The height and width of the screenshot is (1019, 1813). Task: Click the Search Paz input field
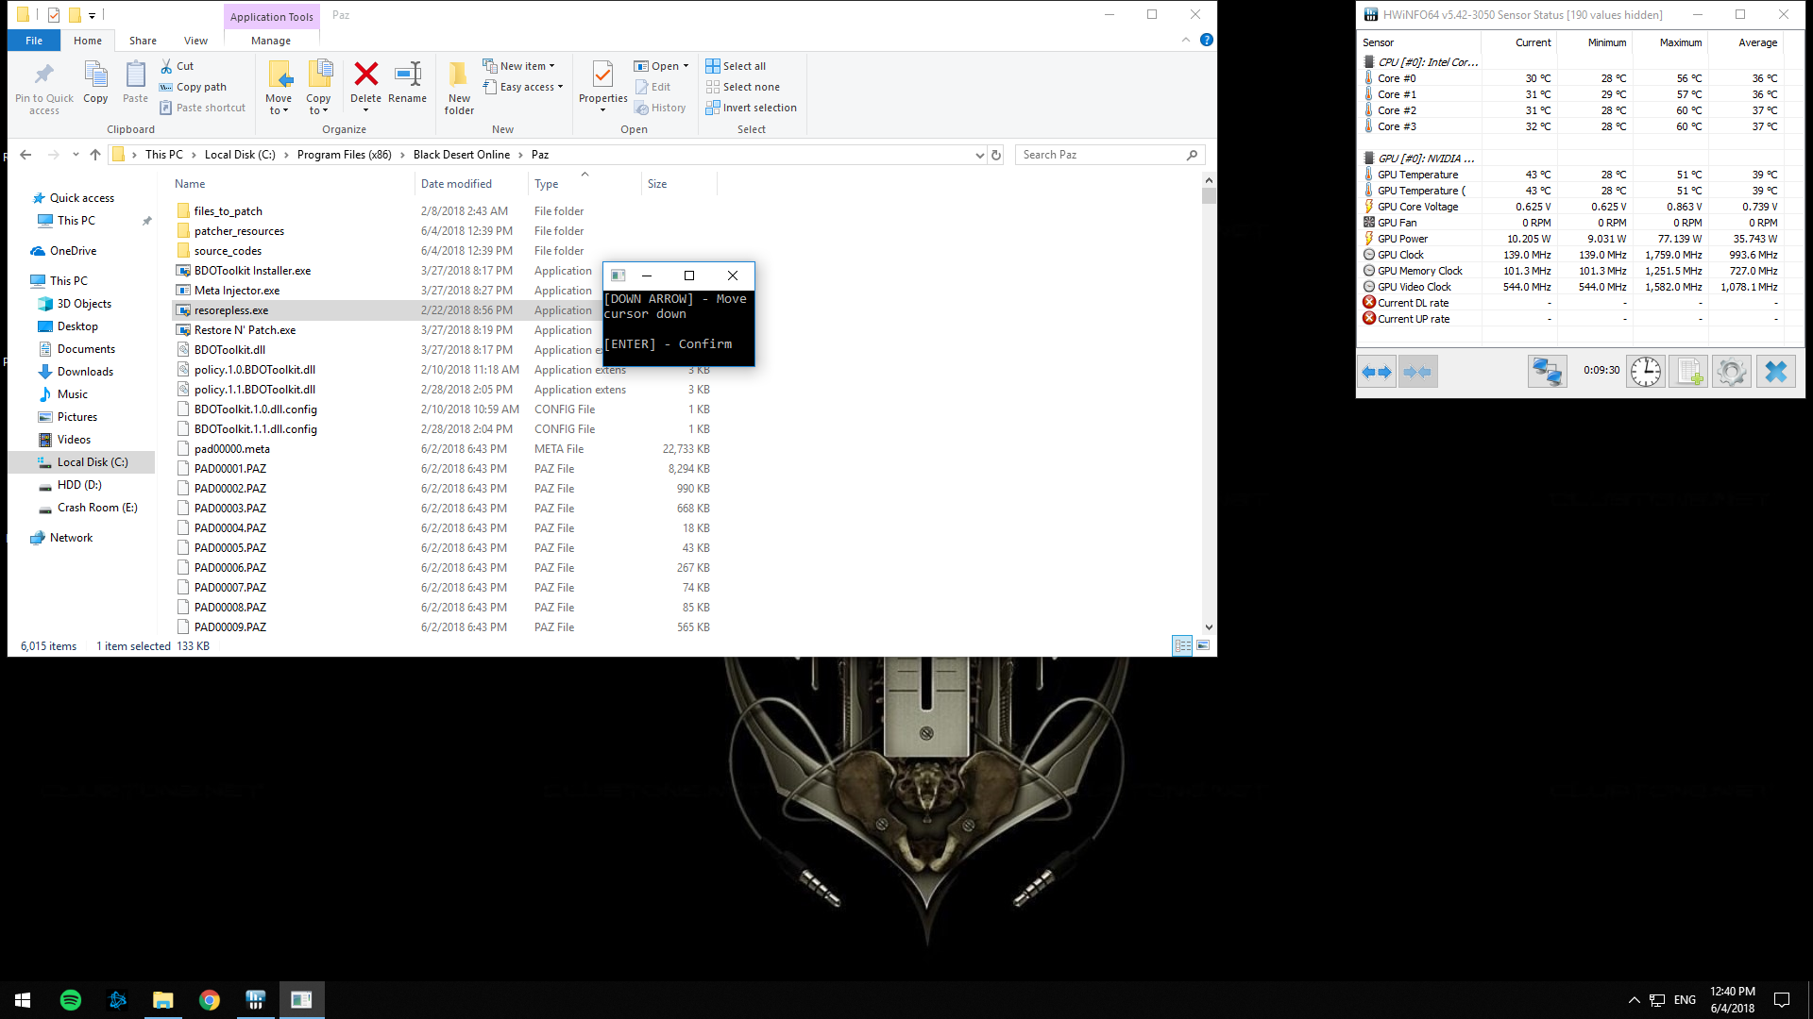pos(1100,155)
